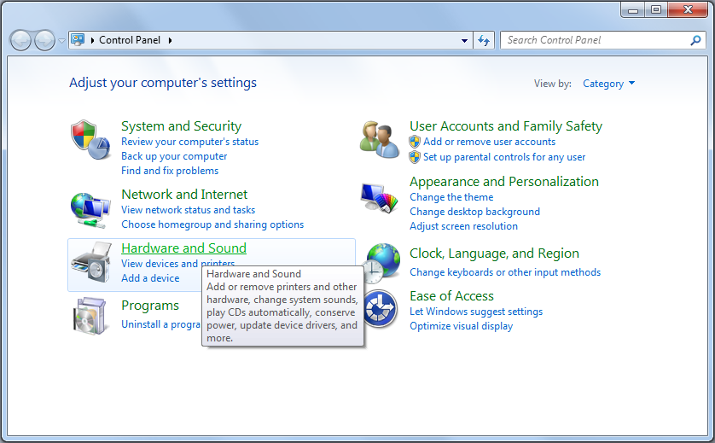Open Find and fix problems
Viewport: 715px width, 443px height.
pyautogui.click(x=170, y=171)
